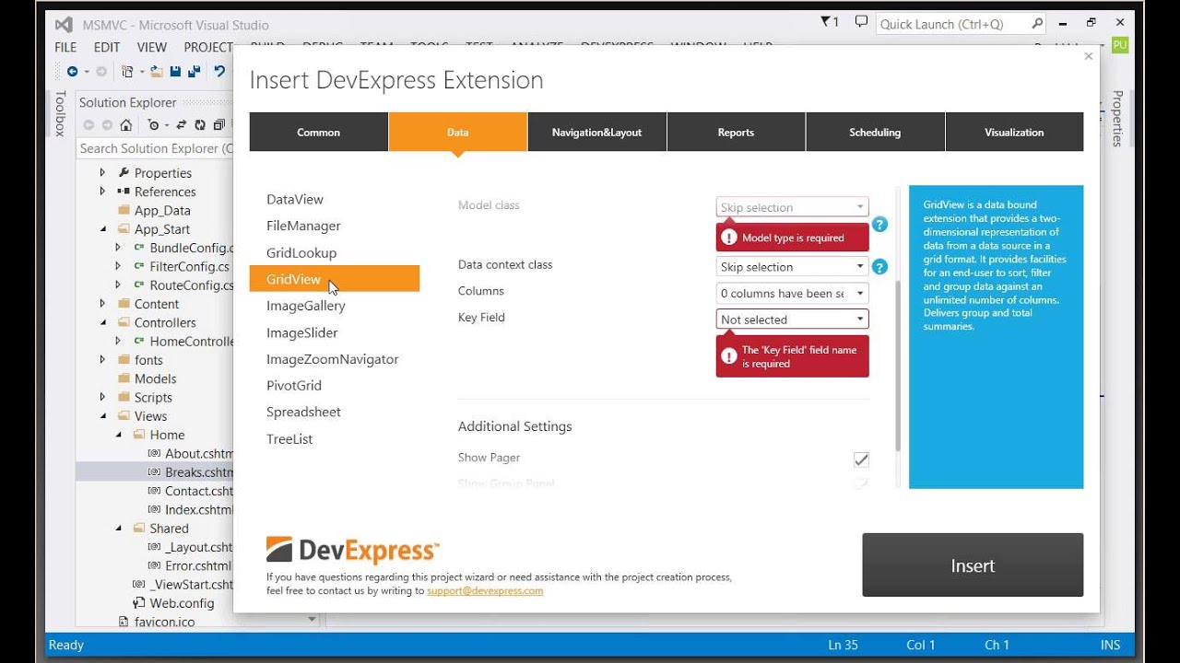Screen dimensions: 1180x663
Task: Open the VIEW menu
Action: [152, 47]
